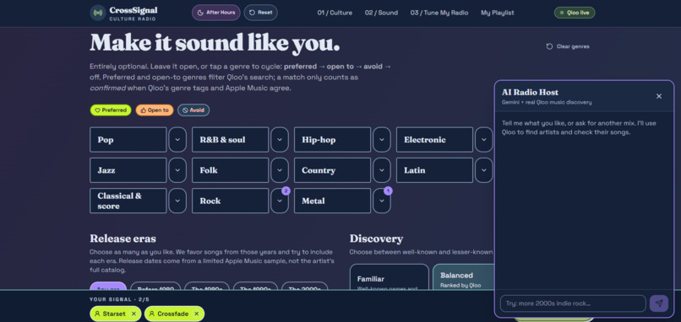Expand the Metal subgenre chevron
Image resolution: width=681 pixels, height=322 pixels.
(382, 201)
